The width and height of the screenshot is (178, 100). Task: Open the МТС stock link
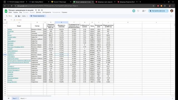9,33
